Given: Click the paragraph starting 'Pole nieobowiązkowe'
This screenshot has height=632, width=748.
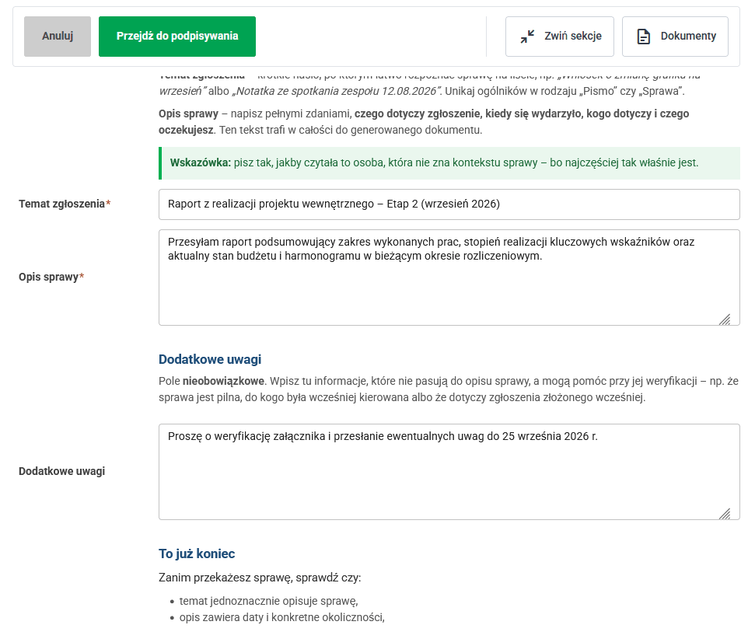Looking at the screenshot, I should point(449,389).
